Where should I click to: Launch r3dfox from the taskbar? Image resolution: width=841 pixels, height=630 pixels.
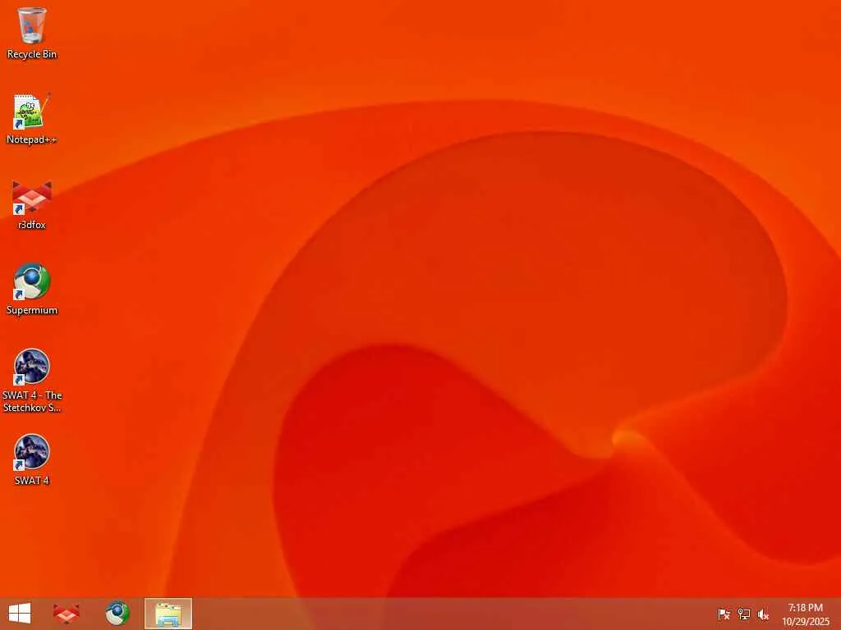(x=67, y=614)
